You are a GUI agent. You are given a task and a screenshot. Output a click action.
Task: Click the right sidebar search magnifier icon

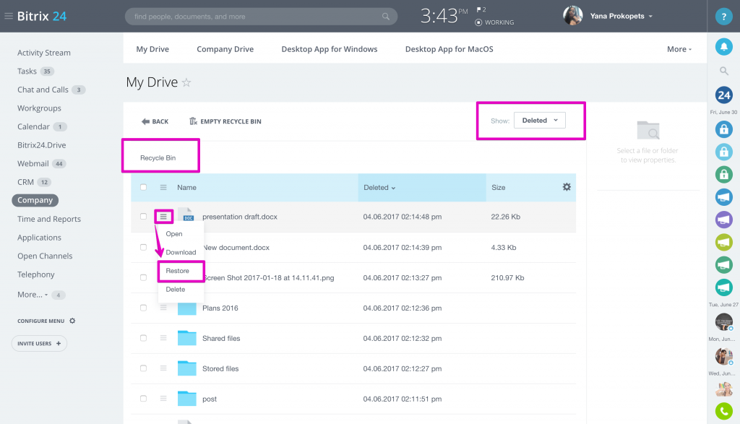[723, 72]
